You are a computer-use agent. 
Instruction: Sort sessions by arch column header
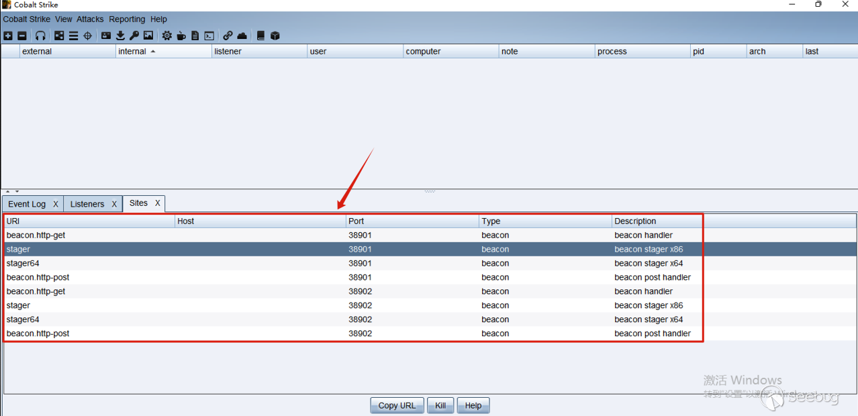[x=775, y=51]
